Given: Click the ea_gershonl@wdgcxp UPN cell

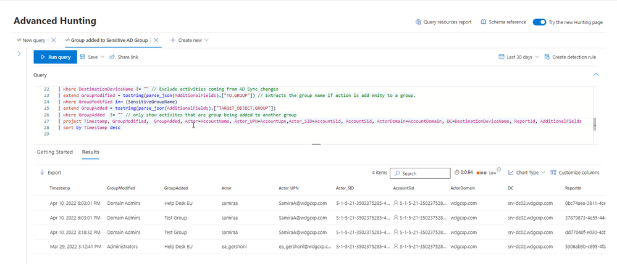Looking at the screenshot, I should point(305,247).
